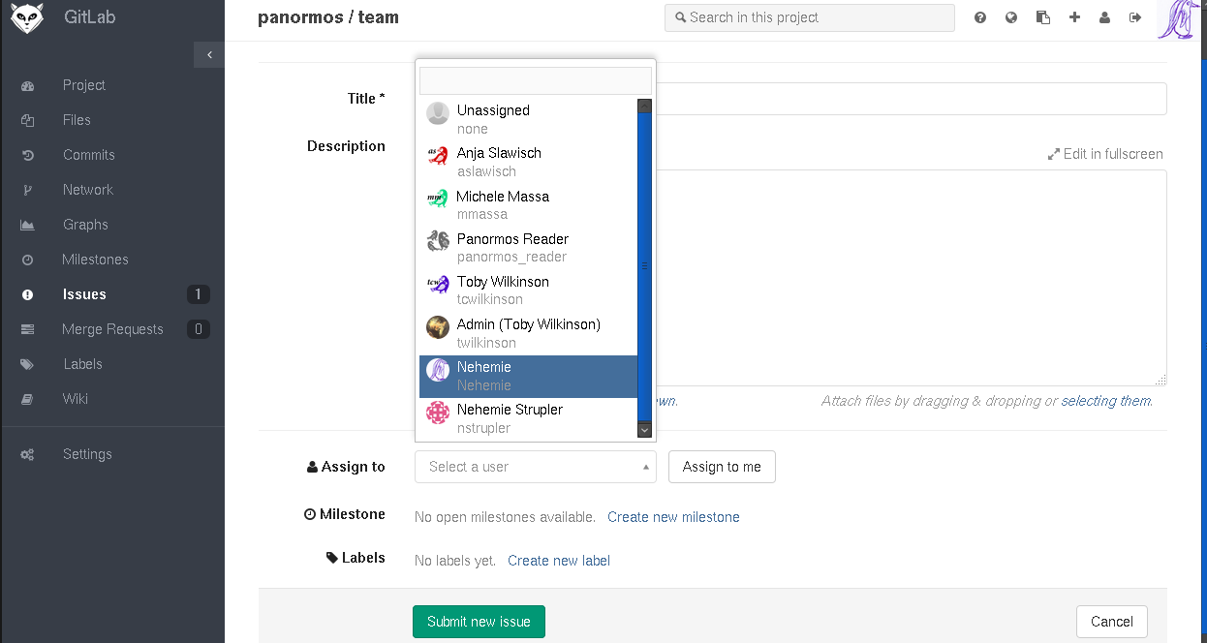Open the public area globe icon
The width and height of the screenshot is (1207, 643).
point(1011,17)
